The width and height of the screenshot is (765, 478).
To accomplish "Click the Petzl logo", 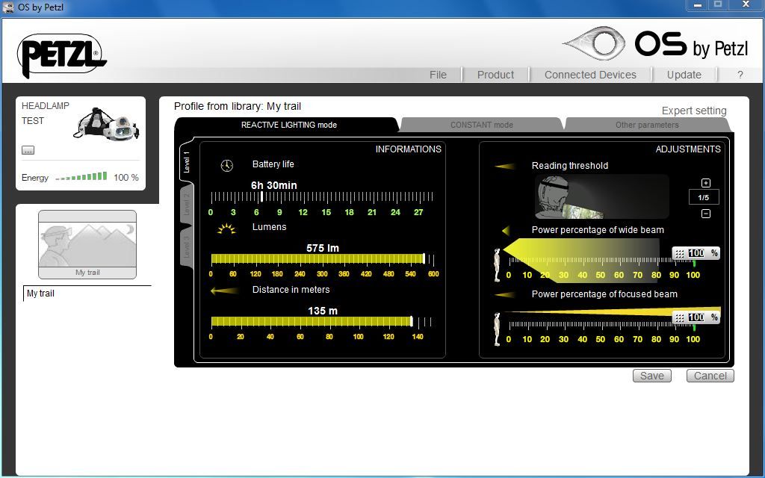I will (62, 55).
